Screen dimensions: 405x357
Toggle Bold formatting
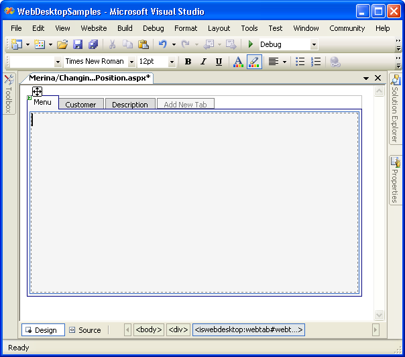188,62
